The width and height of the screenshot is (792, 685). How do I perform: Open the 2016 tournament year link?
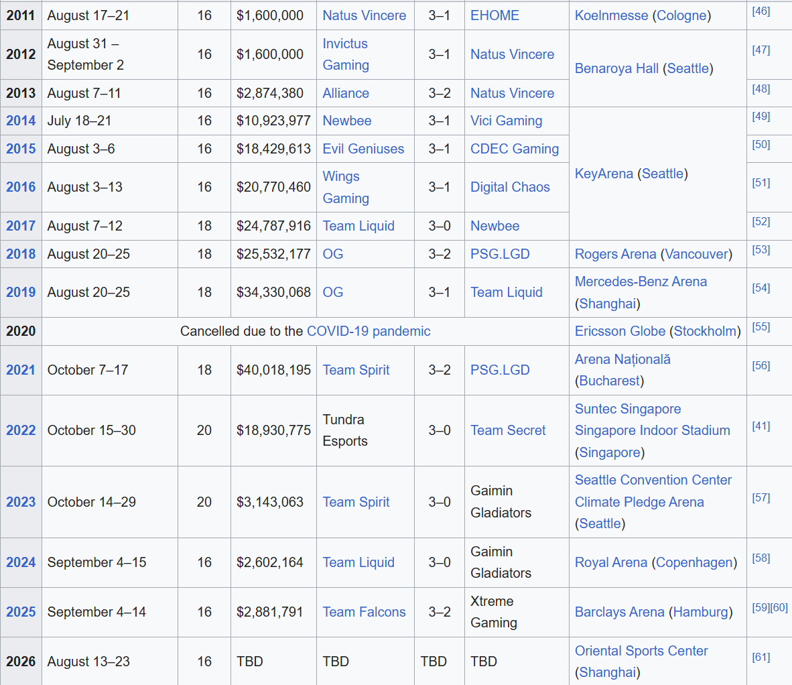[x=21, y=187]
